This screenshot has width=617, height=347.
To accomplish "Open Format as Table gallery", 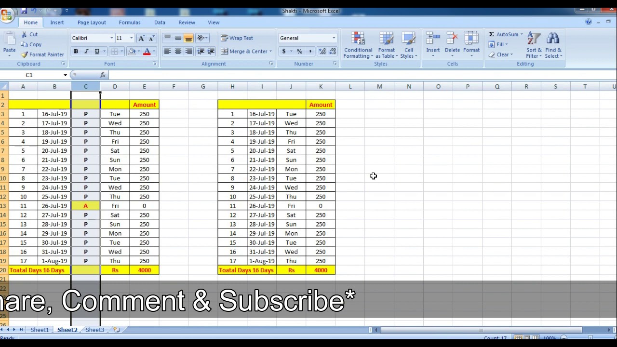I will pos(387,45).
